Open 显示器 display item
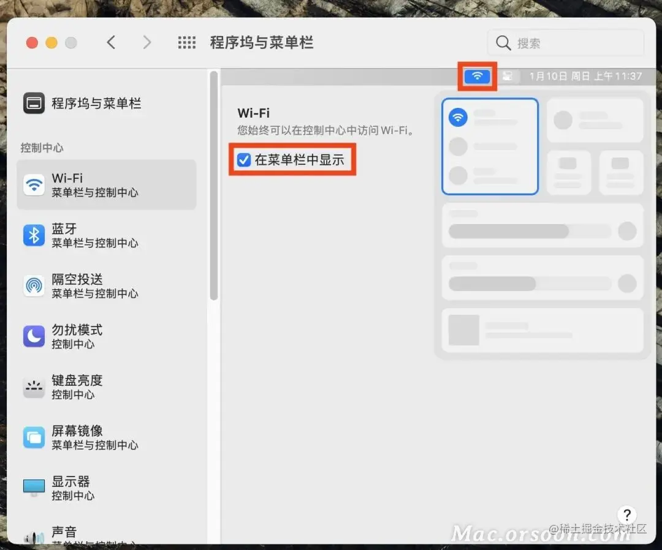Screen dimensions: 662x550 [x=107, y=488]
